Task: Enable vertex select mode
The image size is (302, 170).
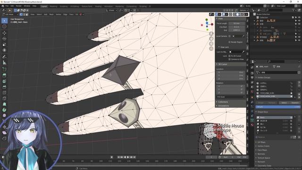Action: tap(21, 15)
